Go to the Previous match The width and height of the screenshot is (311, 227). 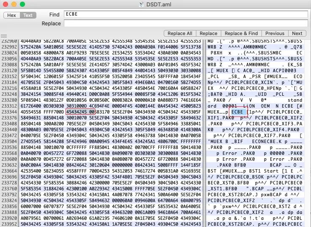click(x=275, y=33)
